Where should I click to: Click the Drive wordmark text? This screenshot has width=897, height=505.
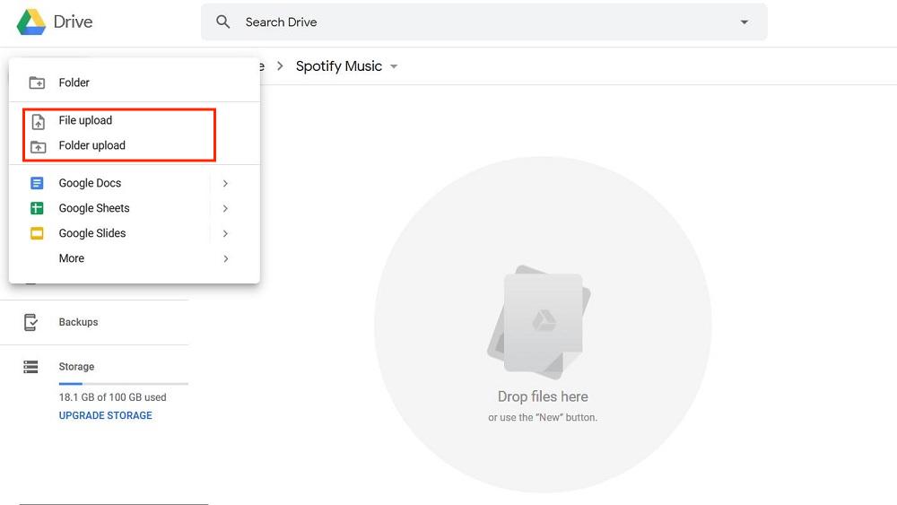(73, 22)
